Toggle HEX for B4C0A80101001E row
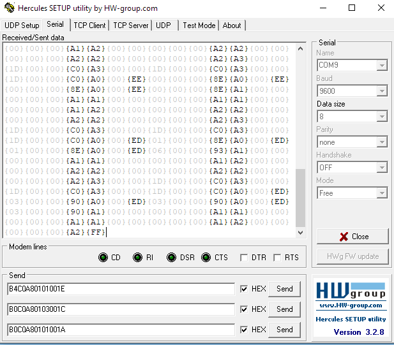Image resolution: width=394 pixels, height=345 pixels. point(244,289)
